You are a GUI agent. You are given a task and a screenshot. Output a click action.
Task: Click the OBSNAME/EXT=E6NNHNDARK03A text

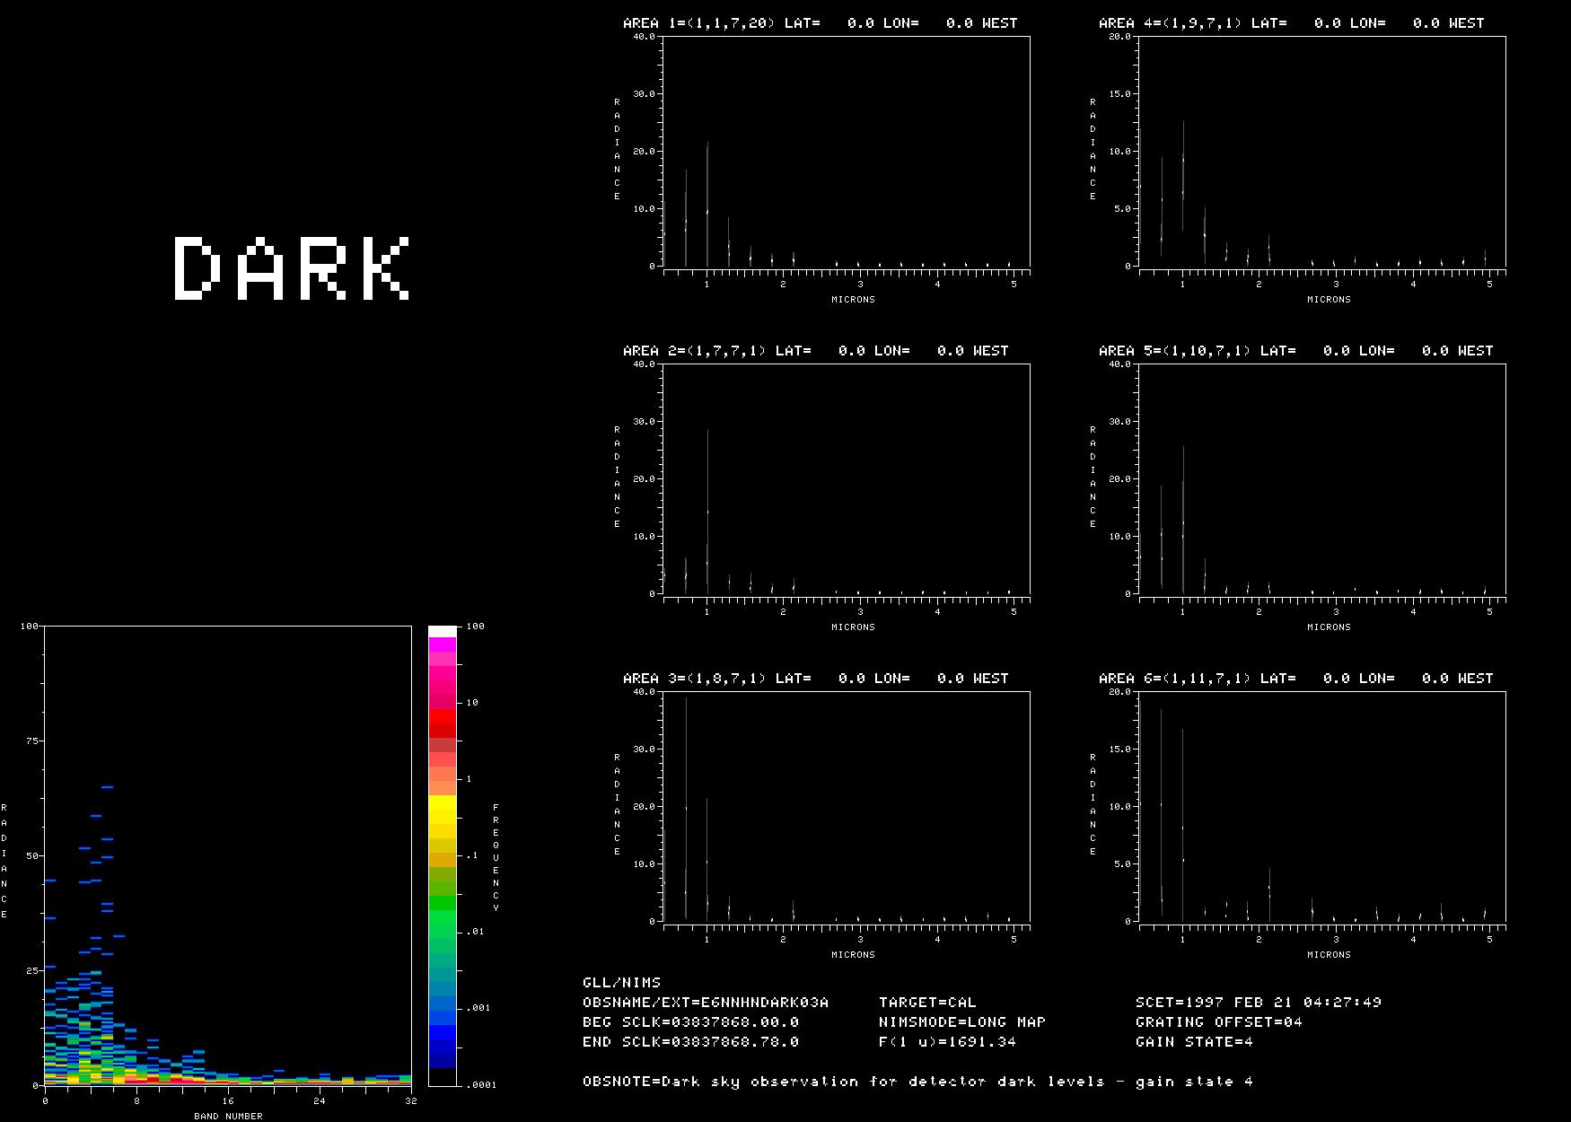tap(706, 1003)
